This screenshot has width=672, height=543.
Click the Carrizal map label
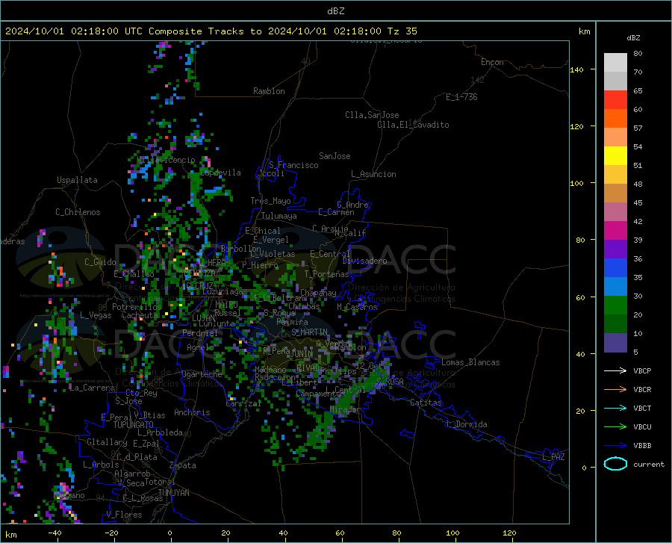pyautogui.click(x=243, y=403)
